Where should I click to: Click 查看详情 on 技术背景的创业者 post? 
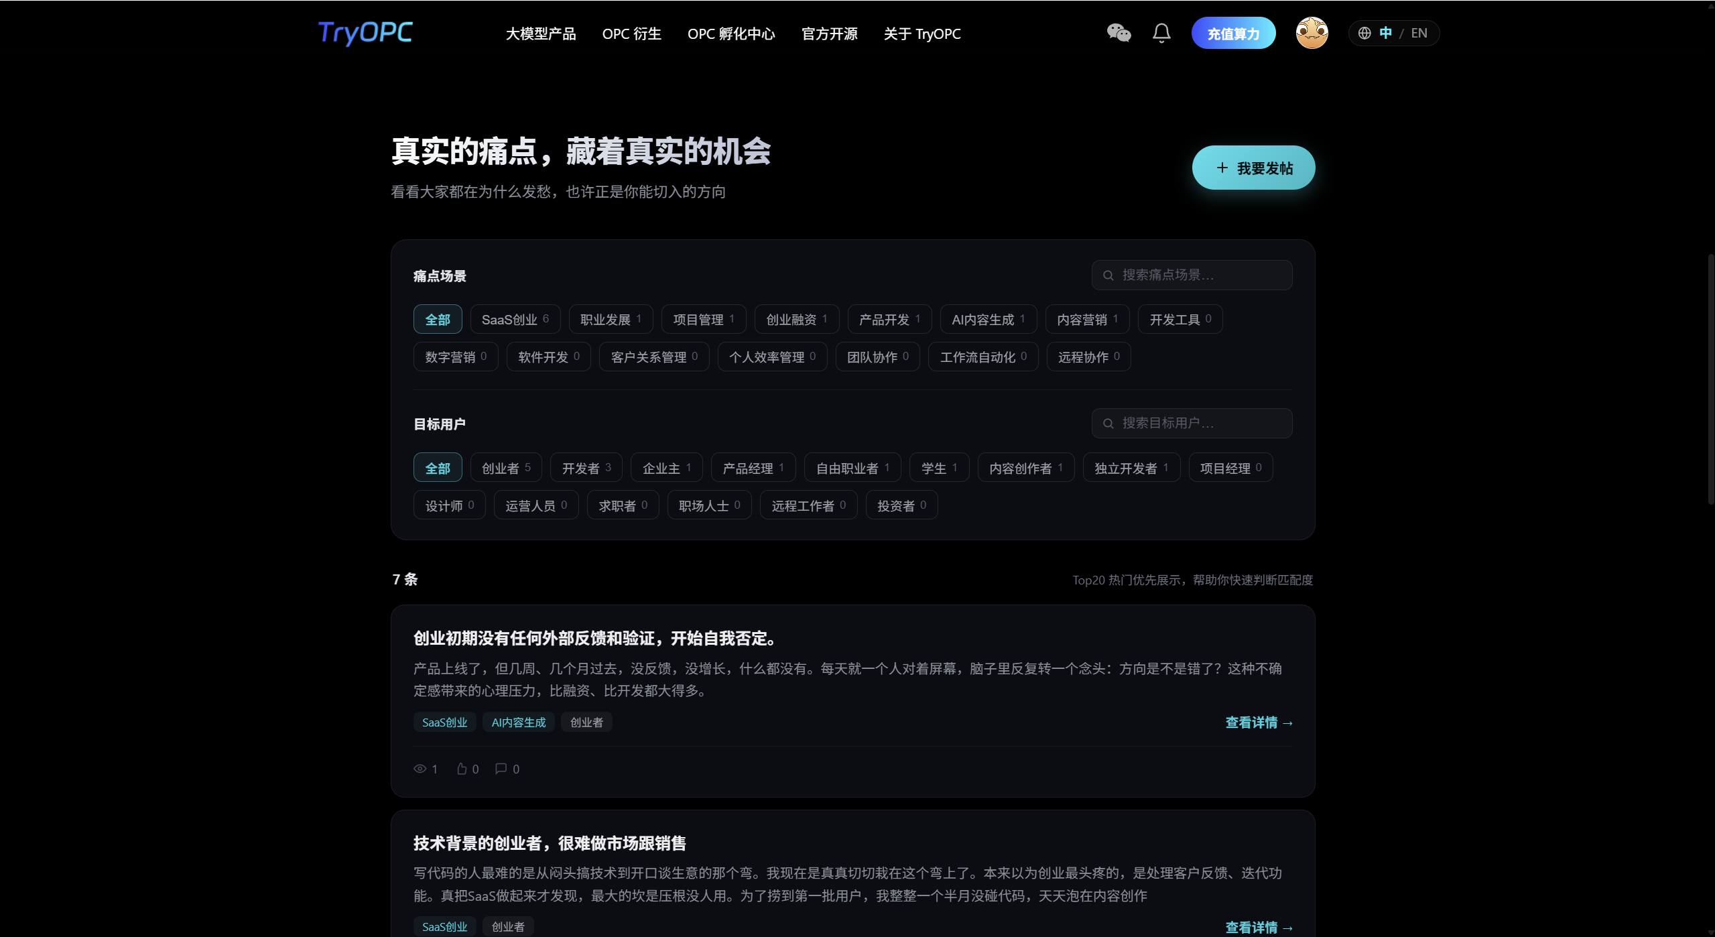pos(1259,928)
